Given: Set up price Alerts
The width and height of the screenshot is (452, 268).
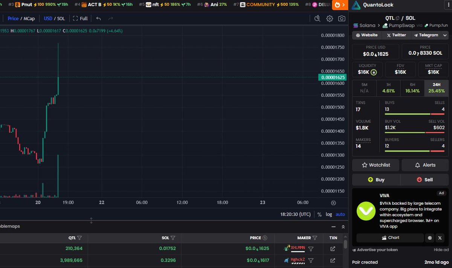Looking at the screenshot, I should (x=425, y=165).
